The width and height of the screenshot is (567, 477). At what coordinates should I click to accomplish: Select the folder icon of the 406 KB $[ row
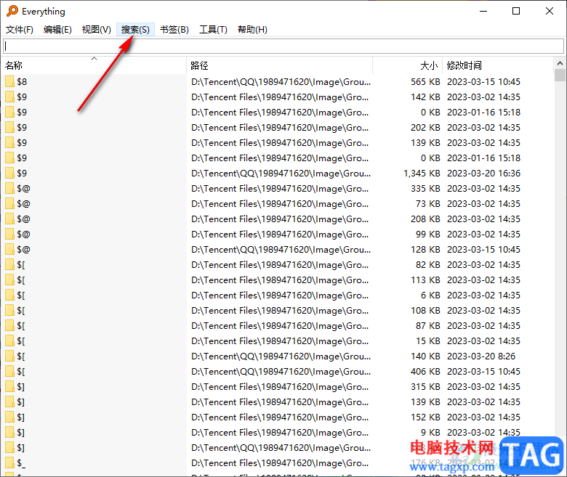(x=9, y=372)
